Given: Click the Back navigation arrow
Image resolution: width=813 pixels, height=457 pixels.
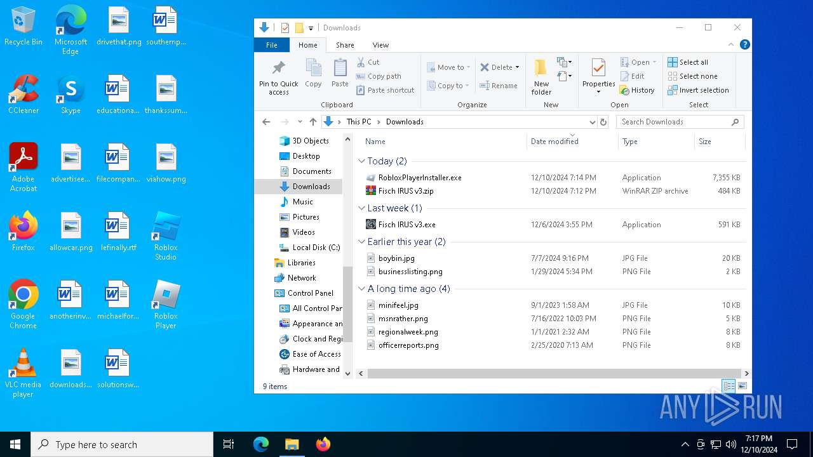Looking at the screenshot, I should pyautogui.click(x=266, y=122).
